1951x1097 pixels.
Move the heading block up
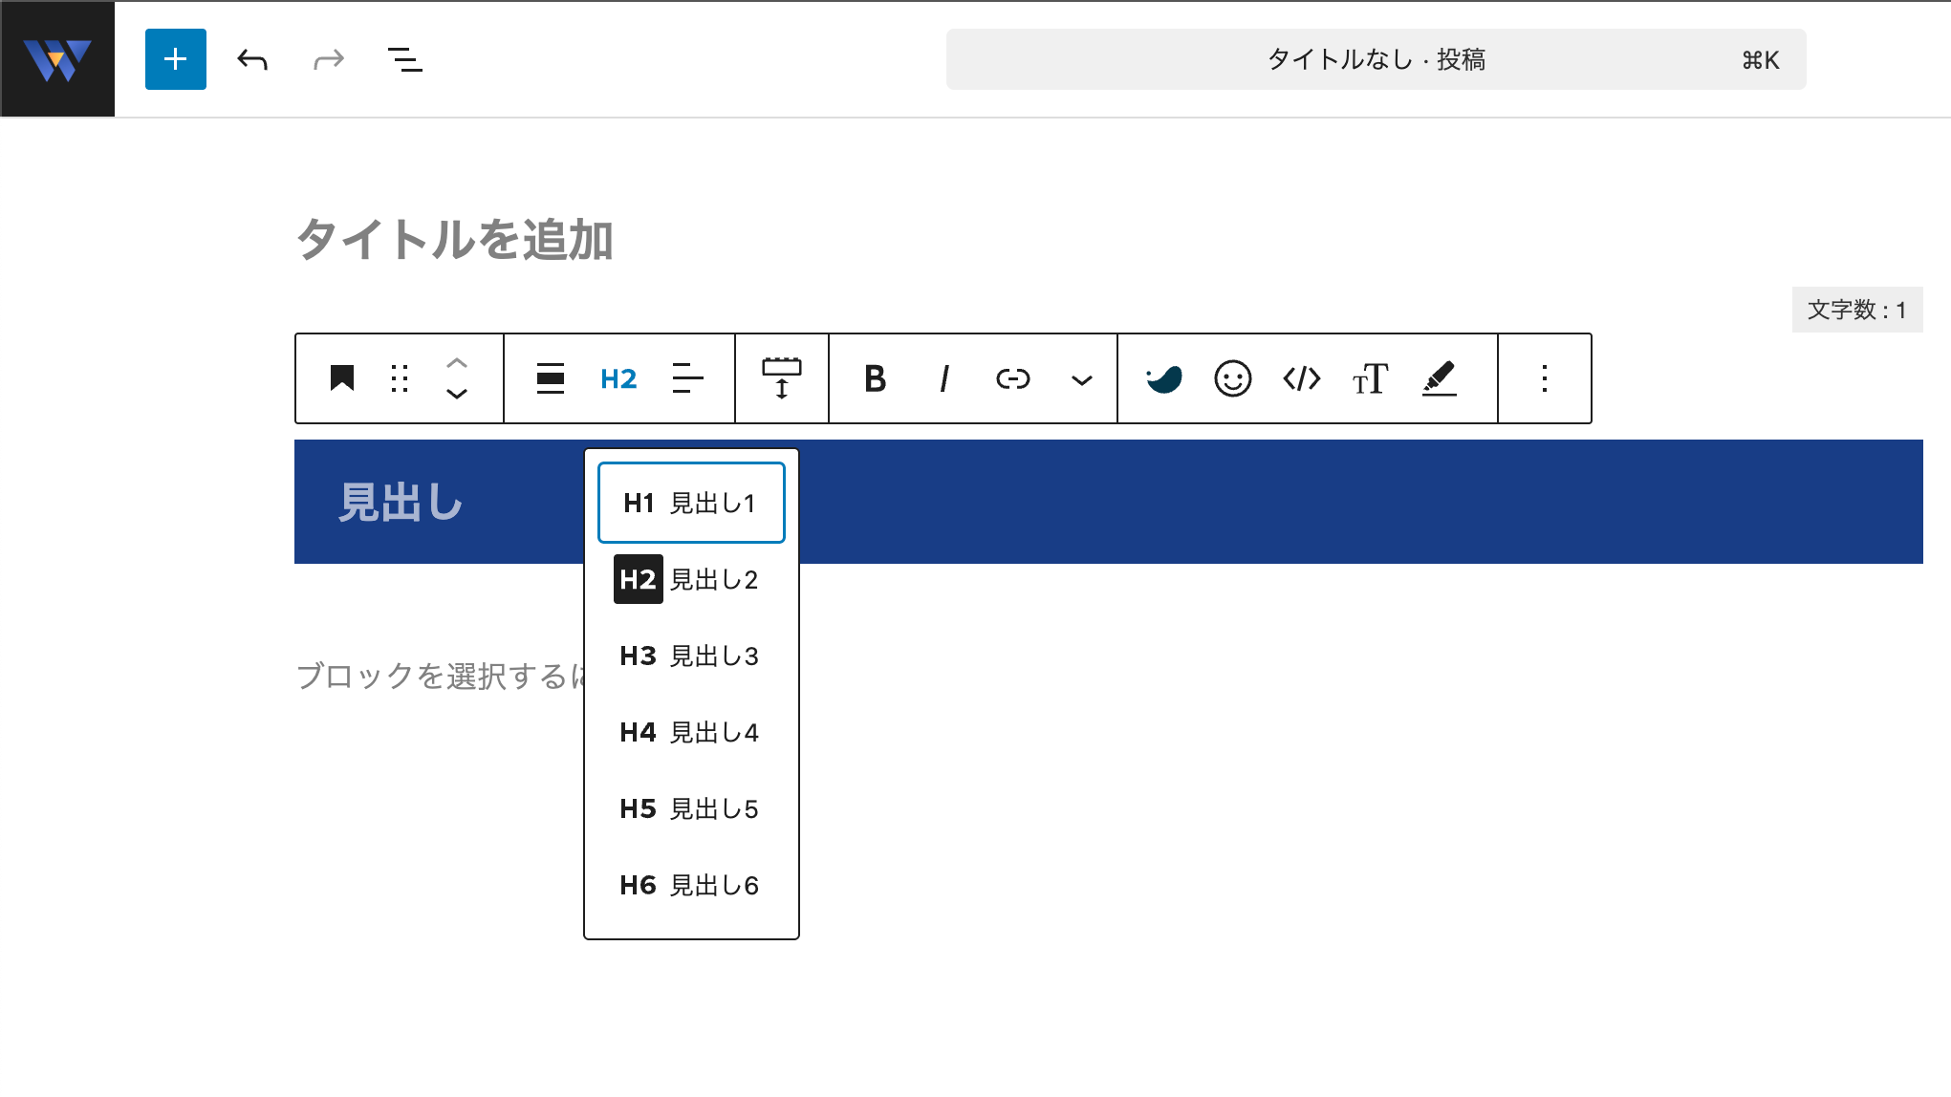tap(457, 364)
